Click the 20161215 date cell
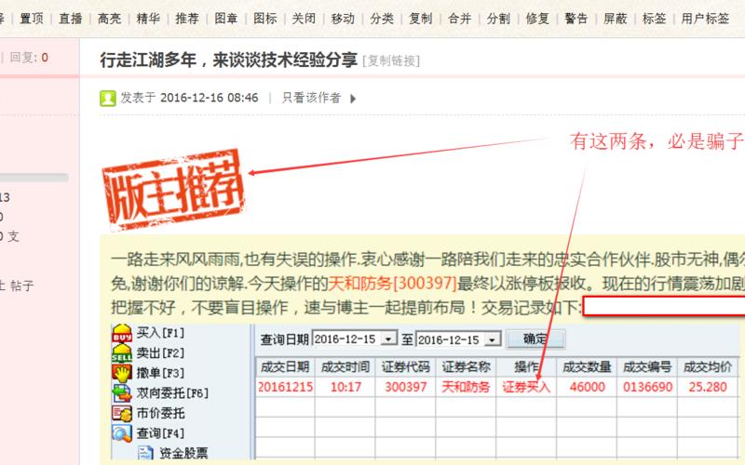 pos(285,387)
